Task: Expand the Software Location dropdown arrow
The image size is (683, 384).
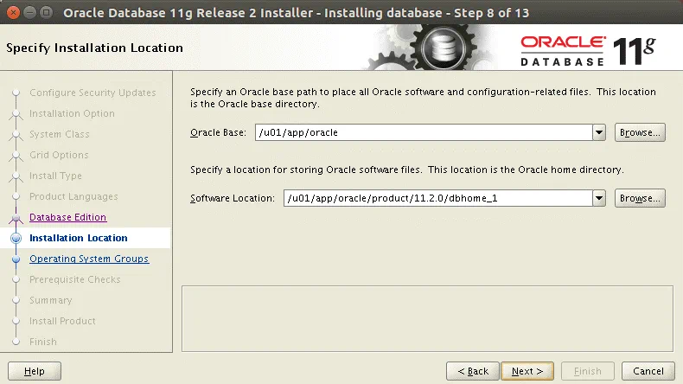Action: point(598,198)
